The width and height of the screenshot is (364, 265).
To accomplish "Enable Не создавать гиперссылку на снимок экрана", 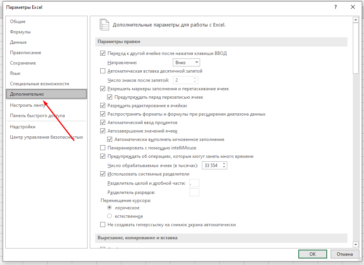I will 103,224.
